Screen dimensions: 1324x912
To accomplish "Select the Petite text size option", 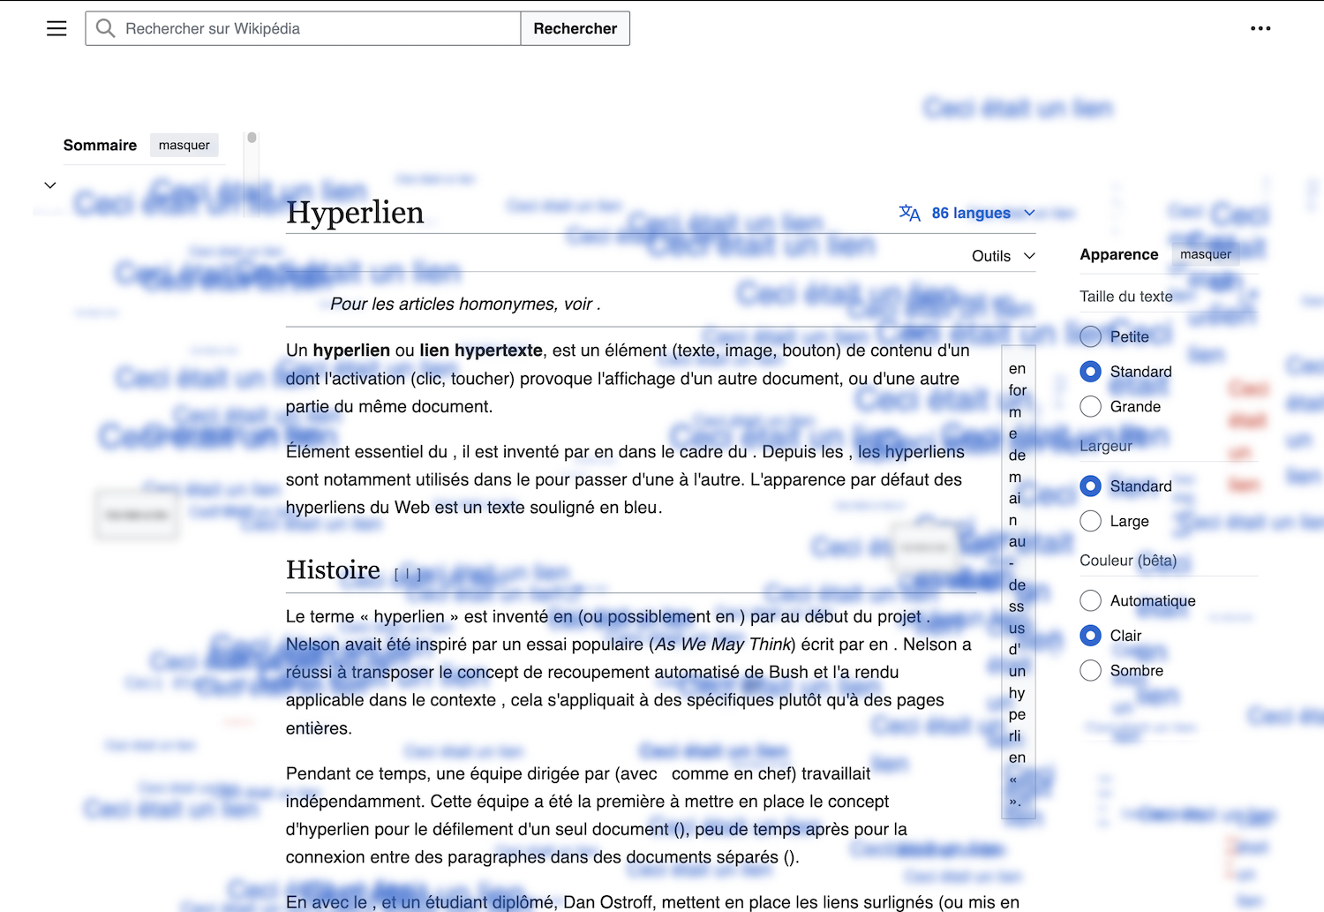I will (x=1091, y=336).
